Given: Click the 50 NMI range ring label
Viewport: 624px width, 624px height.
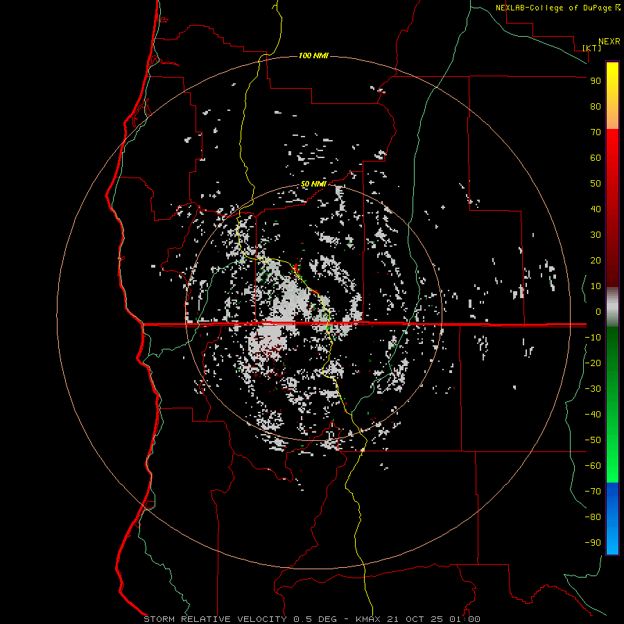Looking at the screenshot, I should 313,184.
